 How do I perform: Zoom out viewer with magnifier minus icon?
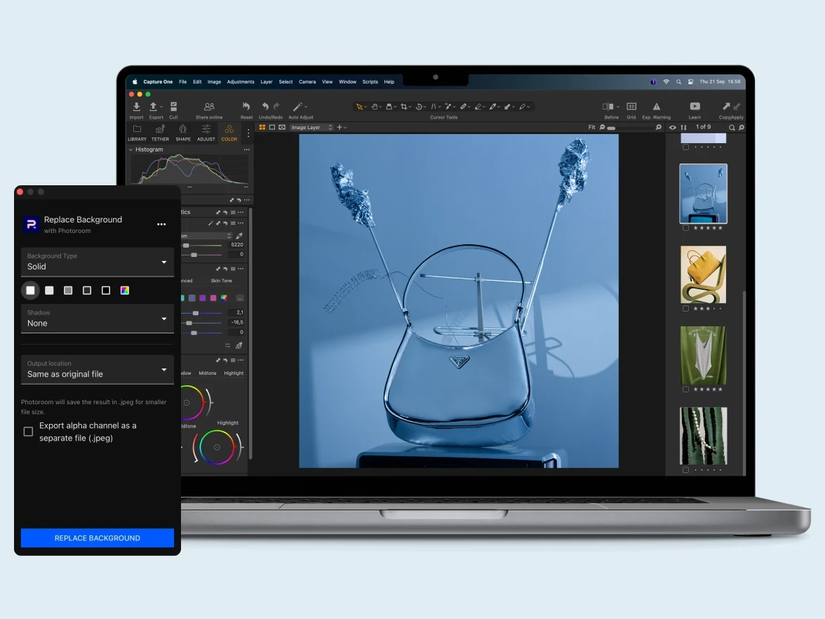click(603, 128)
